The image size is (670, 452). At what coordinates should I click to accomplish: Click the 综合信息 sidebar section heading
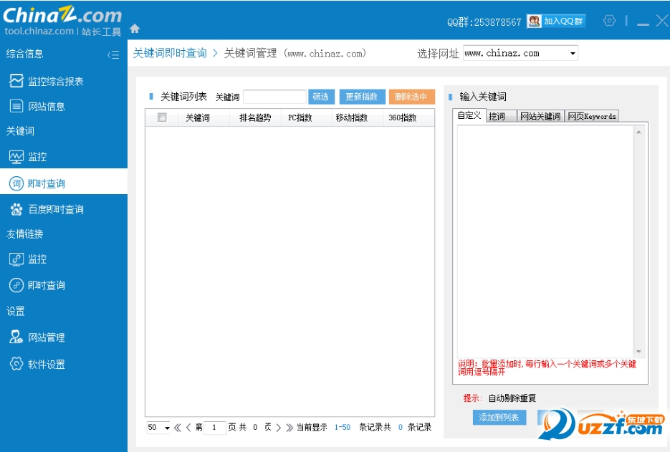25,54
